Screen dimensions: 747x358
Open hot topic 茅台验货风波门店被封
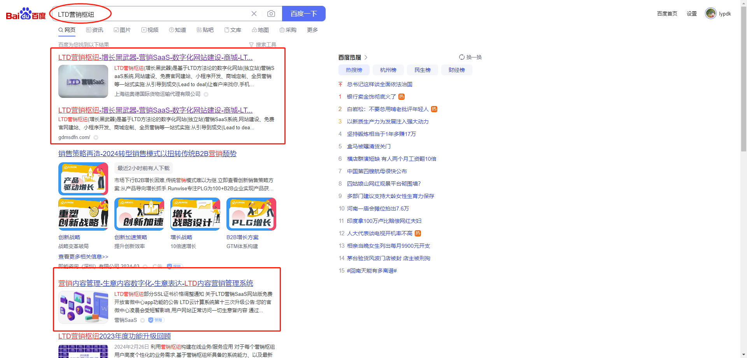point(389,258)
